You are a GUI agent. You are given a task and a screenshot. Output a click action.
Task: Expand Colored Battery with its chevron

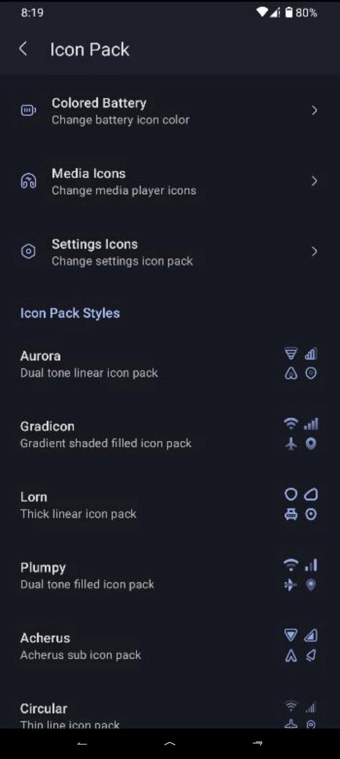[x=314, y=110]
